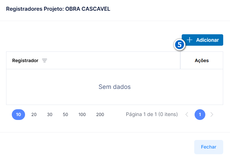The width and height of the screenshot is (230, 161).
Task: Show 200 items per page
Action: pos(100,115)
